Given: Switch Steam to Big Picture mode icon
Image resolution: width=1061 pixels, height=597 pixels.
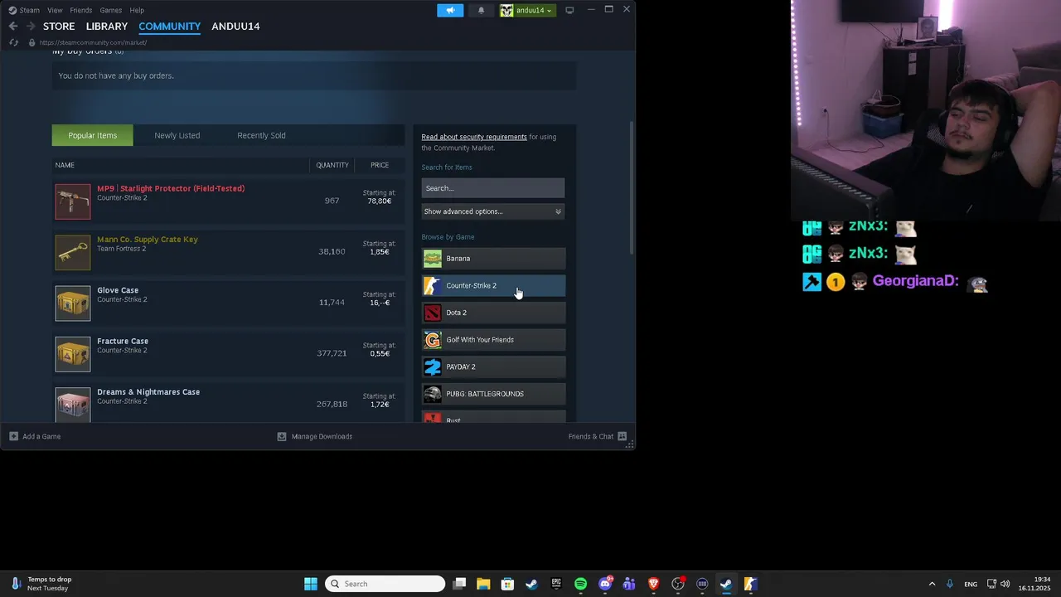Looking at the screenshot, I should tap(569, 10).
